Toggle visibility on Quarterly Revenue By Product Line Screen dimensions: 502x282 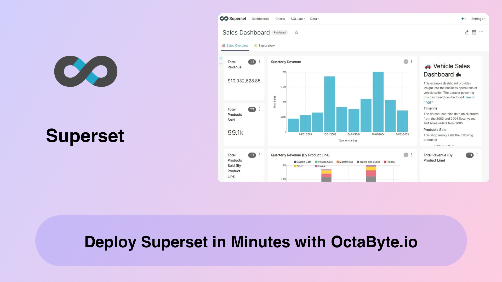[406, 155]
